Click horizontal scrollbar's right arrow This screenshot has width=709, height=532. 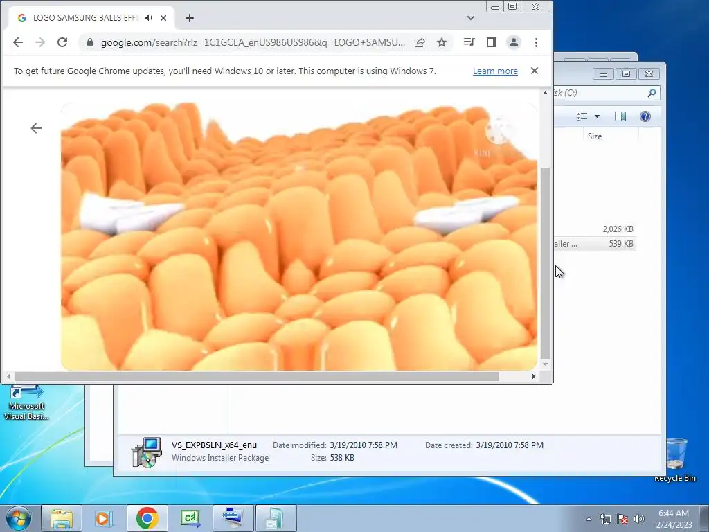[534, 376]
